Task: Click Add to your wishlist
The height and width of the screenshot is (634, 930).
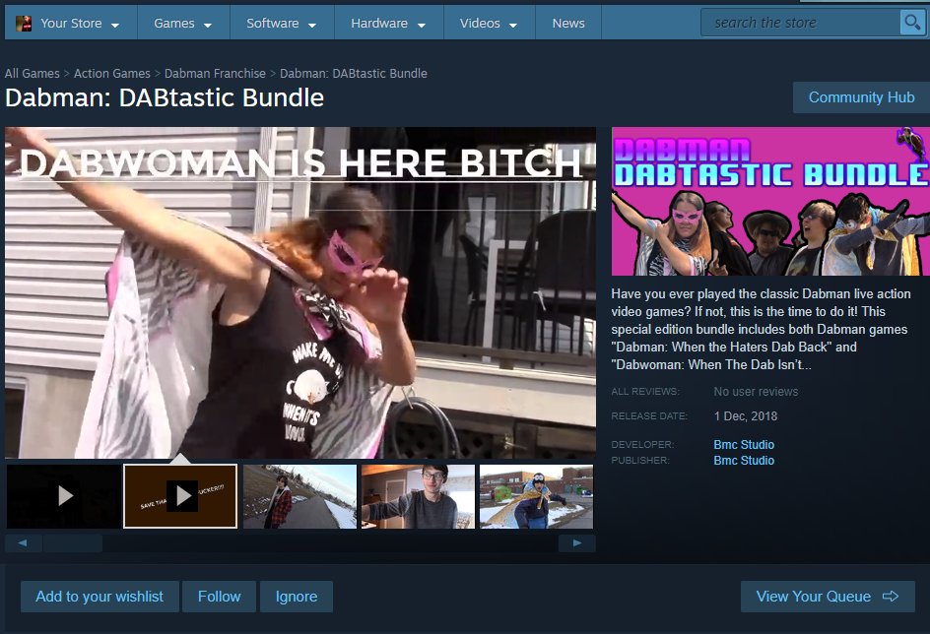Action: [x=100, y=596]
